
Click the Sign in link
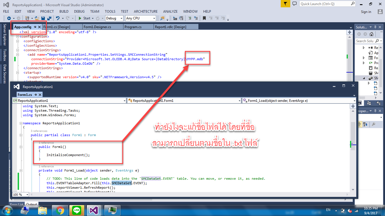[x=366, y=12]
